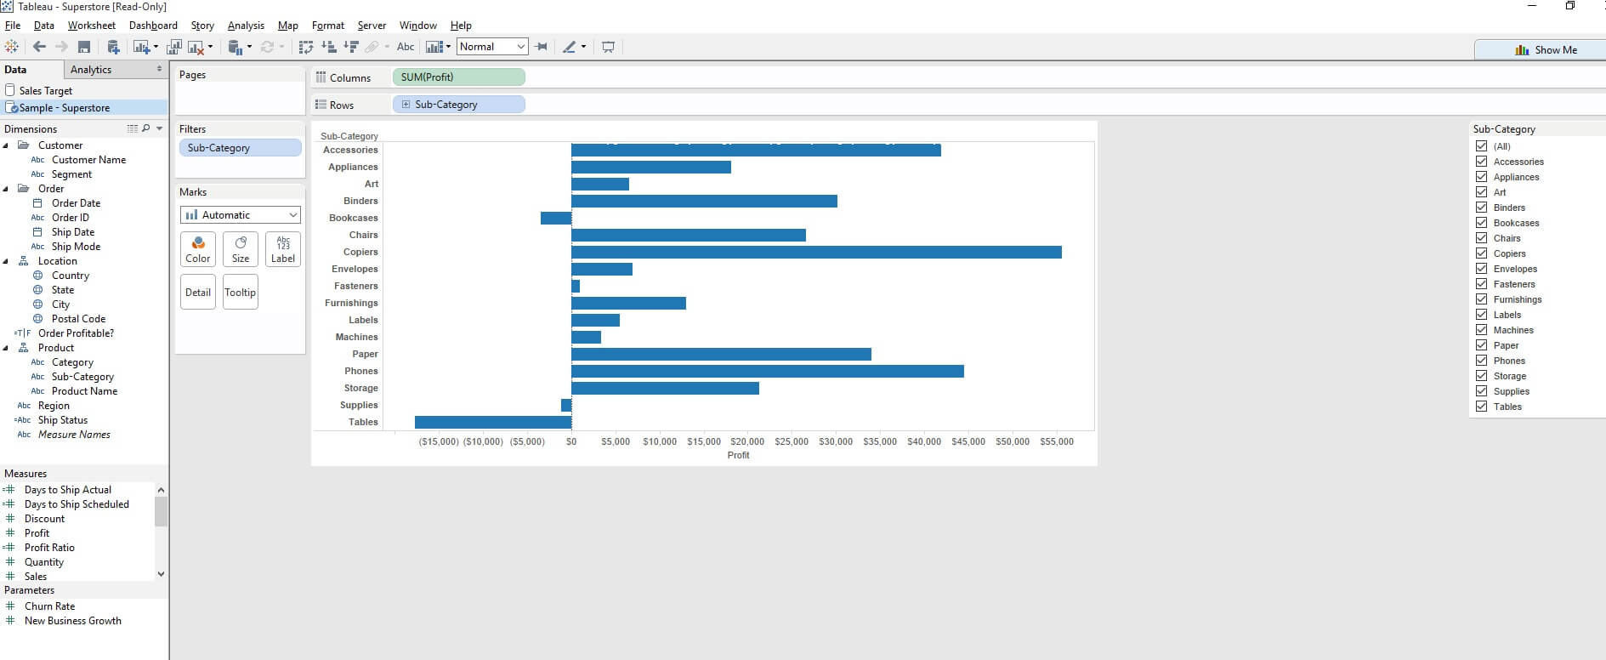Open Presentation Mode from toolbar

(608, 47)
